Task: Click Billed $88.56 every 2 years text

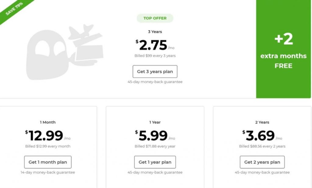Action: point(262,146)
